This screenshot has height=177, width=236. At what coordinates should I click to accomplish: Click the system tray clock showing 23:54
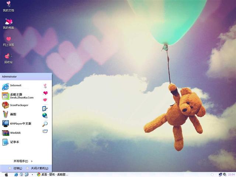pos(231,174)
